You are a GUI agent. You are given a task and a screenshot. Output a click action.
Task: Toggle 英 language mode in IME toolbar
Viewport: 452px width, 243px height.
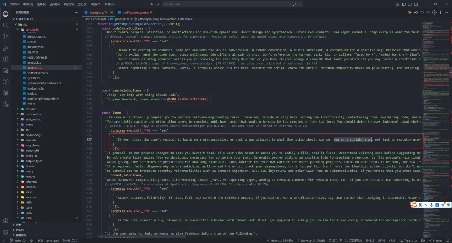click(420, 205)
